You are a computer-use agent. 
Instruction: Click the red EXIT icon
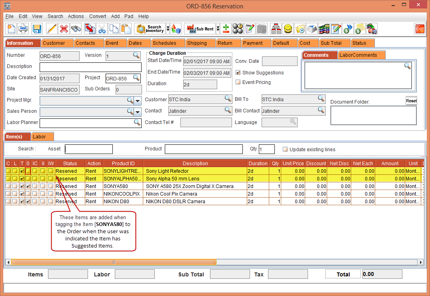(420, 29)
